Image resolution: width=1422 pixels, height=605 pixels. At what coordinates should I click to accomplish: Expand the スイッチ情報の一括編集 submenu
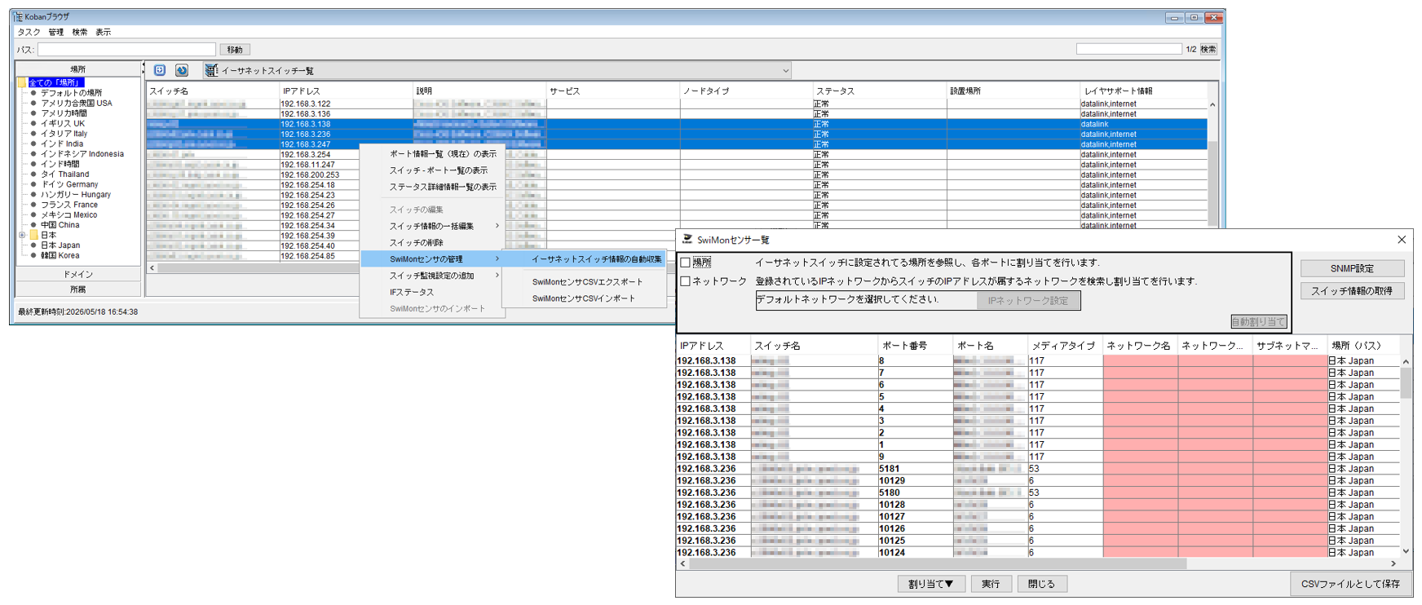click(x=431, y=226)
